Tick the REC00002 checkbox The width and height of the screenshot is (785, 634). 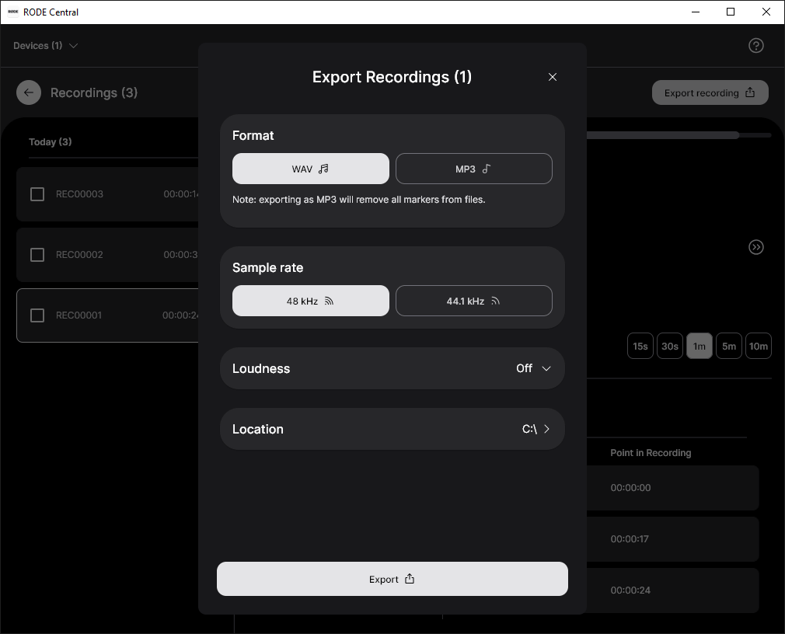click(x=37, y=255)
